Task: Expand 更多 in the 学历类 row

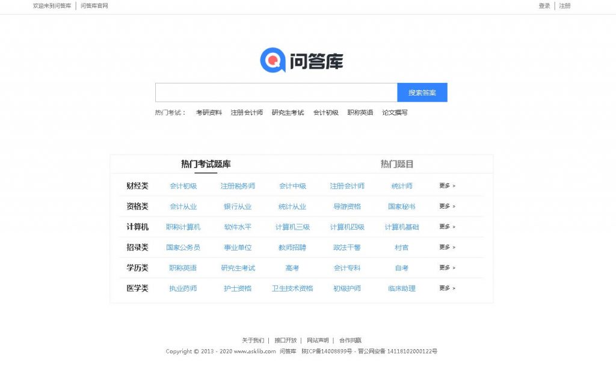Action: tap(447, 267)
